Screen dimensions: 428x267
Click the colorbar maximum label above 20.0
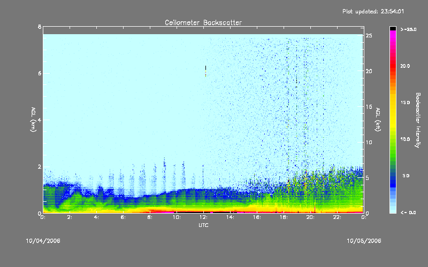(408, 29)
